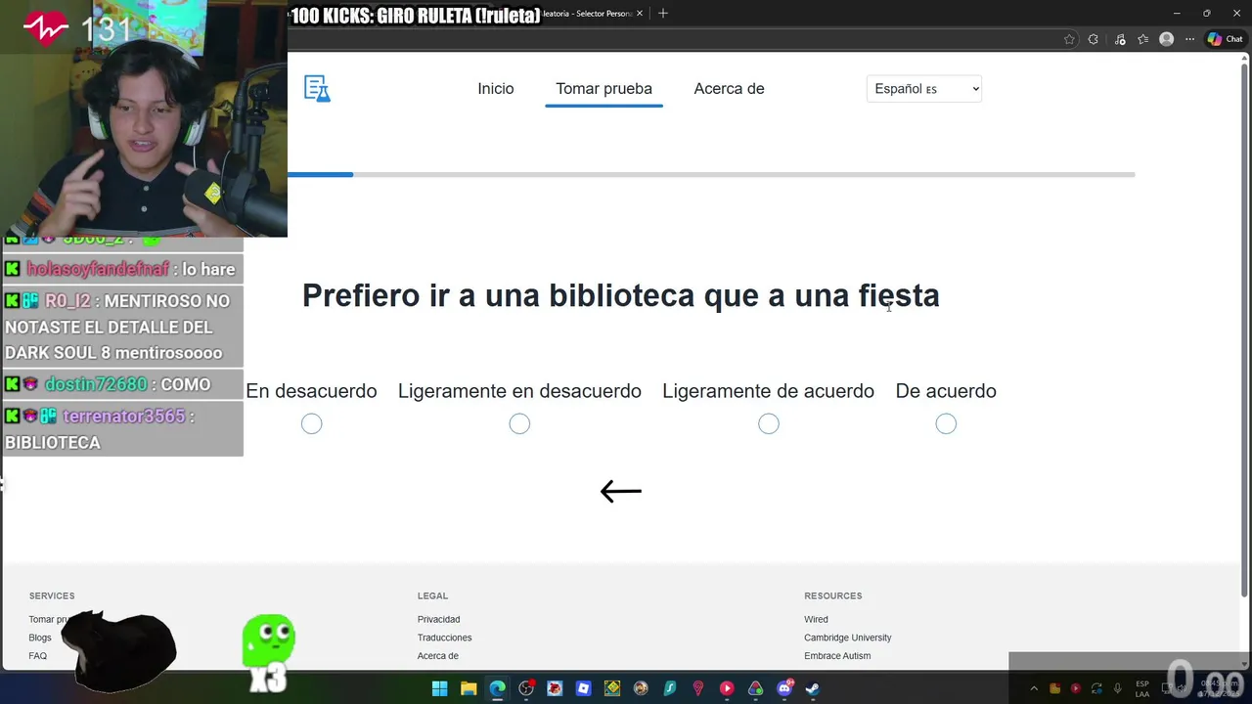Open the Steam taskbar icon

(x=812, y=688)
